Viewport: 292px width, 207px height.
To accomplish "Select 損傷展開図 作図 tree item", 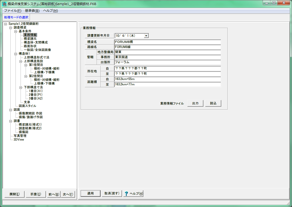I will coord(30,113).
